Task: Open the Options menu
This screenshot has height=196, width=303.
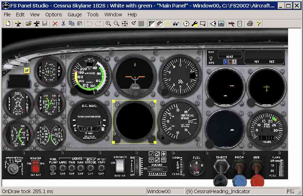Action: click(54, 15)
